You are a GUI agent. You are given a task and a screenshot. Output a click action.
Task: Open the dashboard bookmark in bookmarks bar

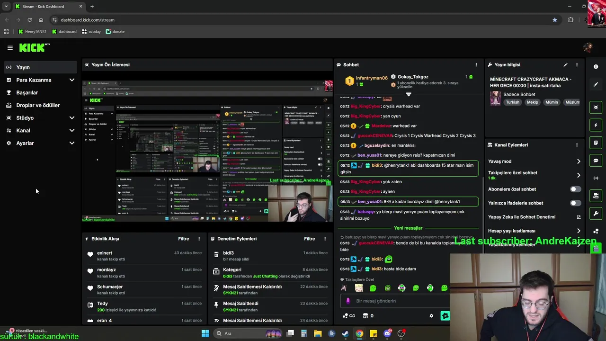(64, 31)
